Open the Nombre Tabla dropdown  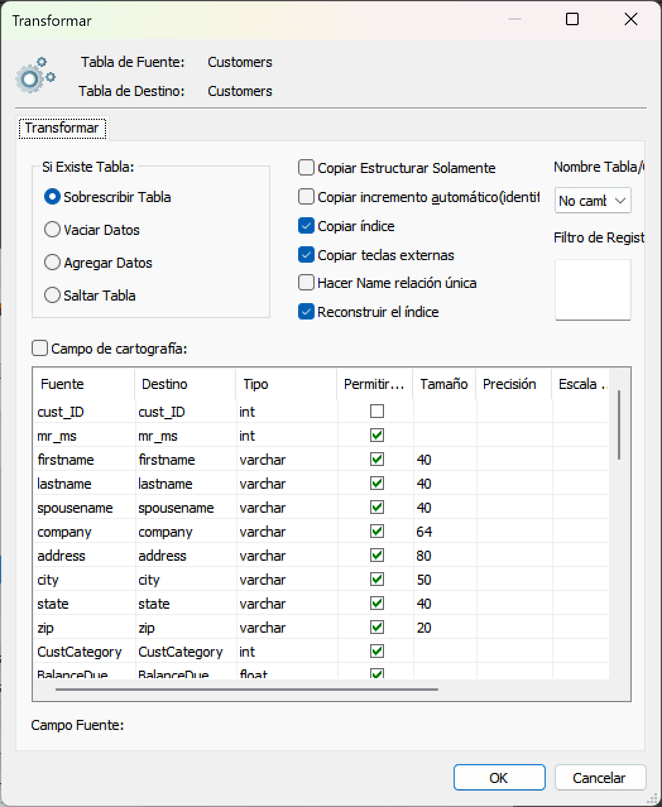[x=593, y=201]
